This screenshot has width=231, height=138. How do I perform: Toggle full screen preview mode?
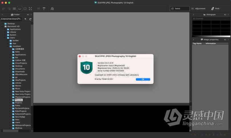click(30, 9)
